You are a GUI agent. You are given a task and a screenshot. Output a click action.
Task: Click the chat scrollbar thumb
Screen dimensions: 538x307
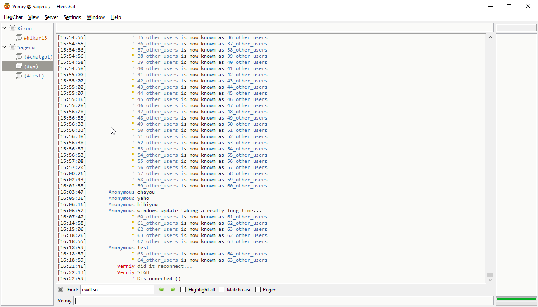click(490, 274)
